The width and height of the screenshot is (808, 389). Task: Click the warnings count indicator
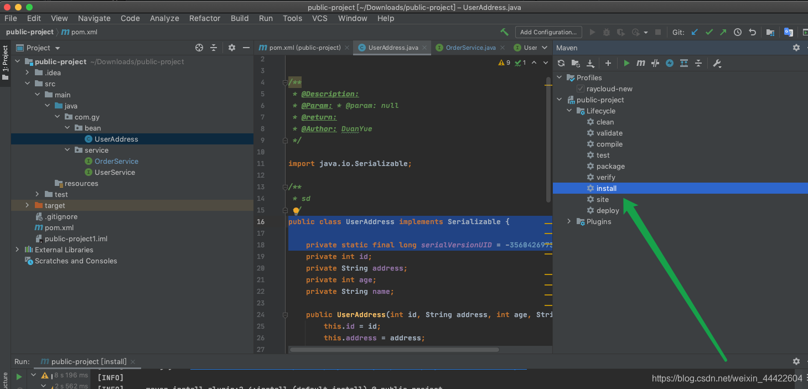[504, 63]
